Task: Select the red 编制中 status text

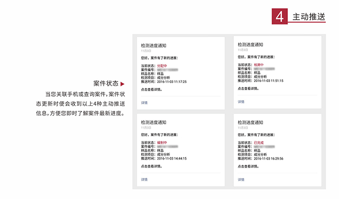Action: click(x=162, y=143)
